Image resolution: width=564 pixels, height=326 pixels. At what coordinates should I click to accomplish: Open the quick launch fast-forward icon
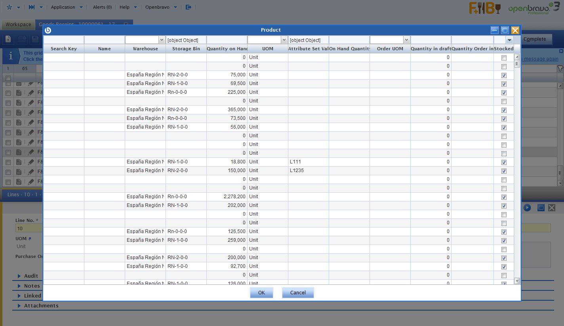pos(32,7)
